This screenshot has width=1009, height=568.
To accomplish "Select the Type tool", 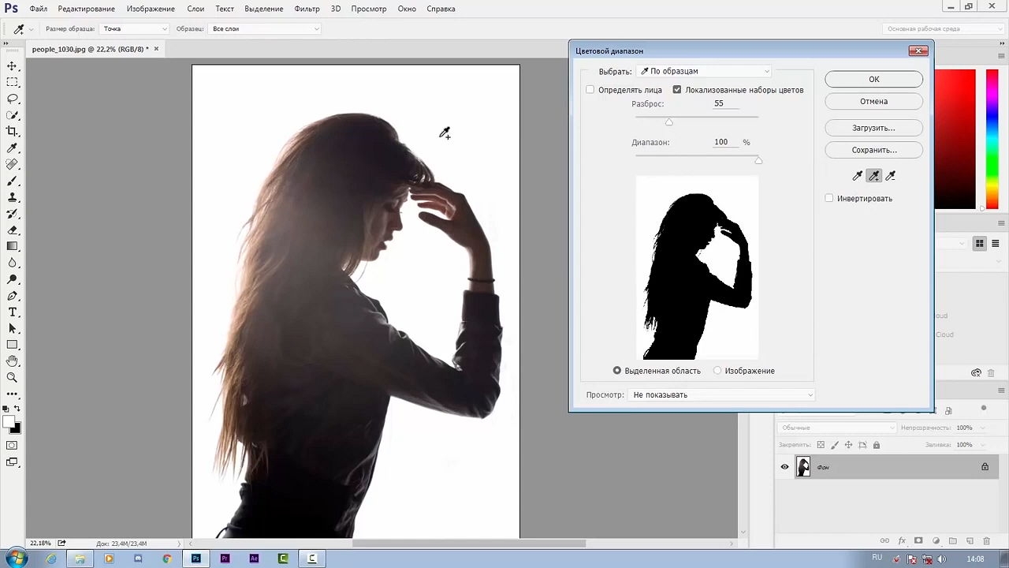I will 13,312.
